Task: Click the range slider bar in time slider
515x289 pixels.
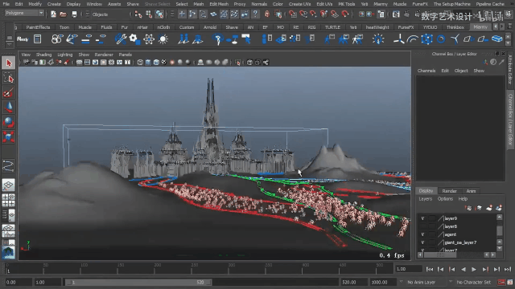Action: point(138,282)
